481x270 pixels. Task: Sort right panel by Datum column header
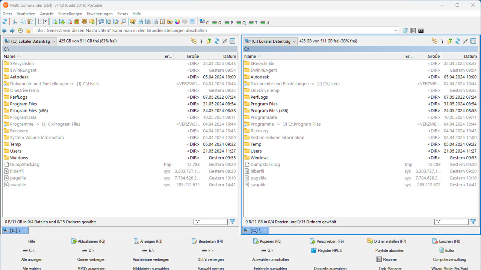460,56
